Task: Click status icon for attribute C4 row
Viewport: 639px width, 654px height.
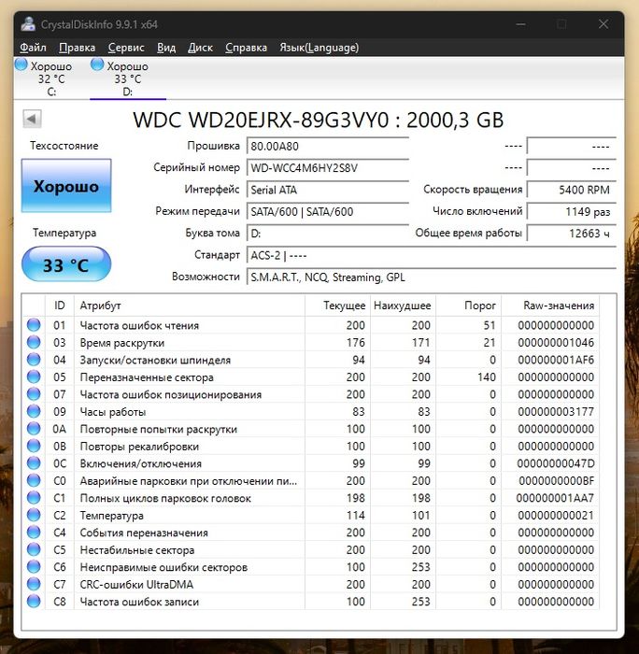Action: click(x=34, y=533)
